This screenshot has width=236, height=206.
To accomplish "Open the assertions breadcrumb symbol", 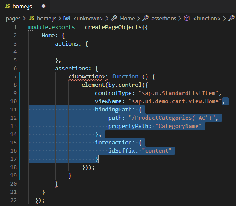I will point(164,19).
